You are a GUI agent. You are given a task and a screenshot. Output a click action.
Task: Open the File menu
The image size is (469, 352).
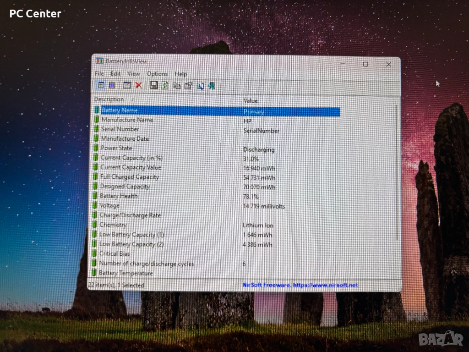point(99,73)
